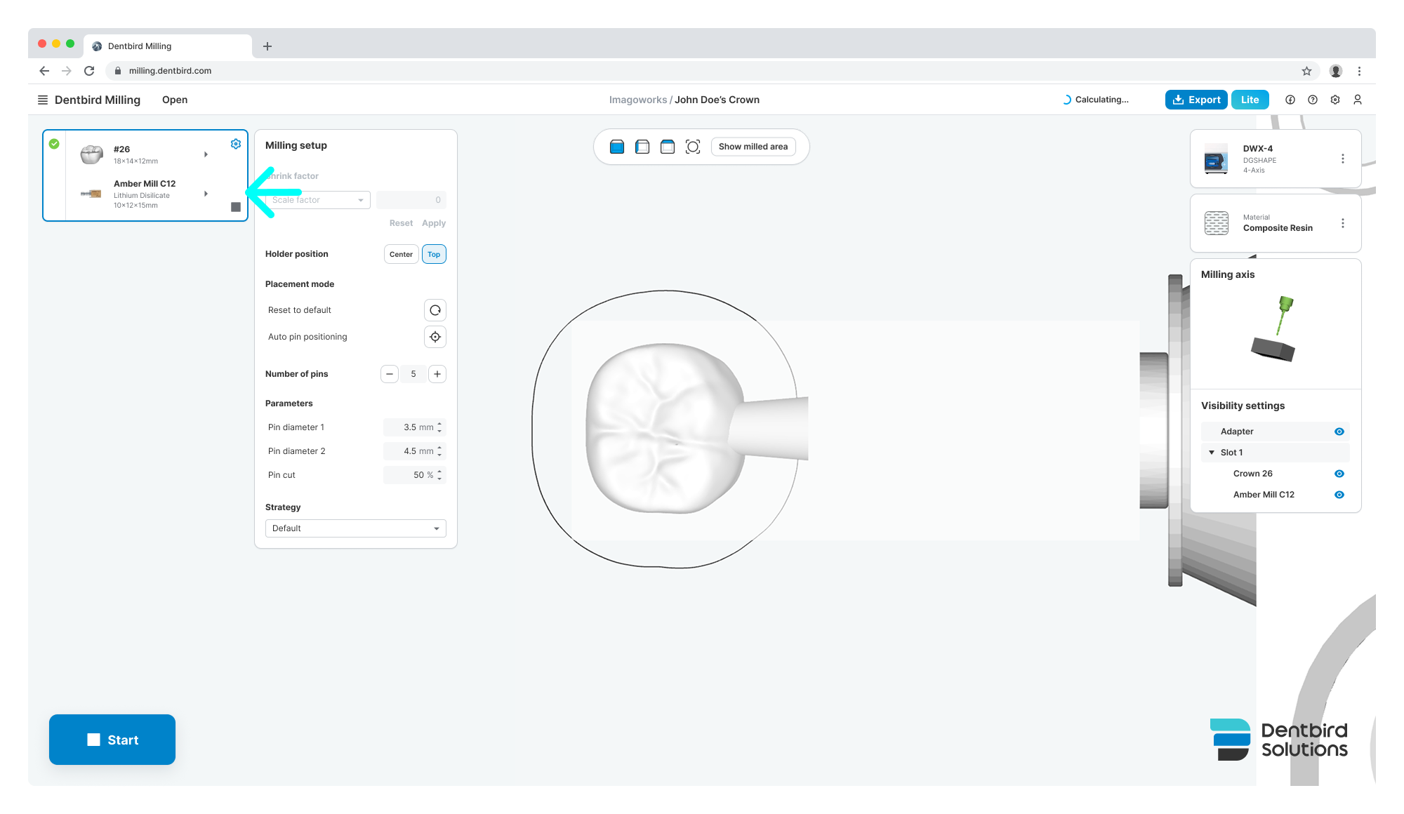Switch to the front view cube icon
The width and height of the screenshot is (1404, 814).
617,147
